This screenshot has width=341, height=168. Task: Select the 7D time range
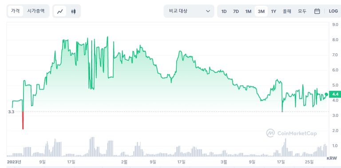[x=236, y=11]
